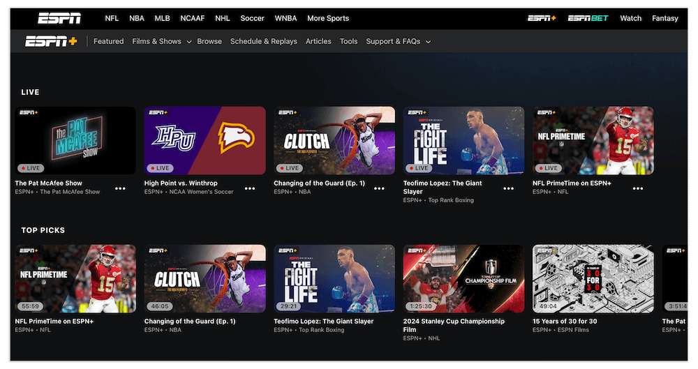Open the Soccer menu
The height and width of the screenshot is (369, 698).
pyautogui.click(x=253, y=18)
